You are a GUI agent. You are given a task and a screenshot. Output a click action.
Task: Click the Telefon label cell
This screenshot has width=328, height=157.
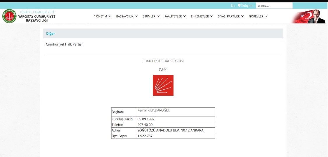point(124,125)
